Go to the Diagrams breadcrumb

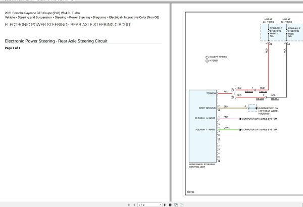pyautogui.click(x=99, y=17)
